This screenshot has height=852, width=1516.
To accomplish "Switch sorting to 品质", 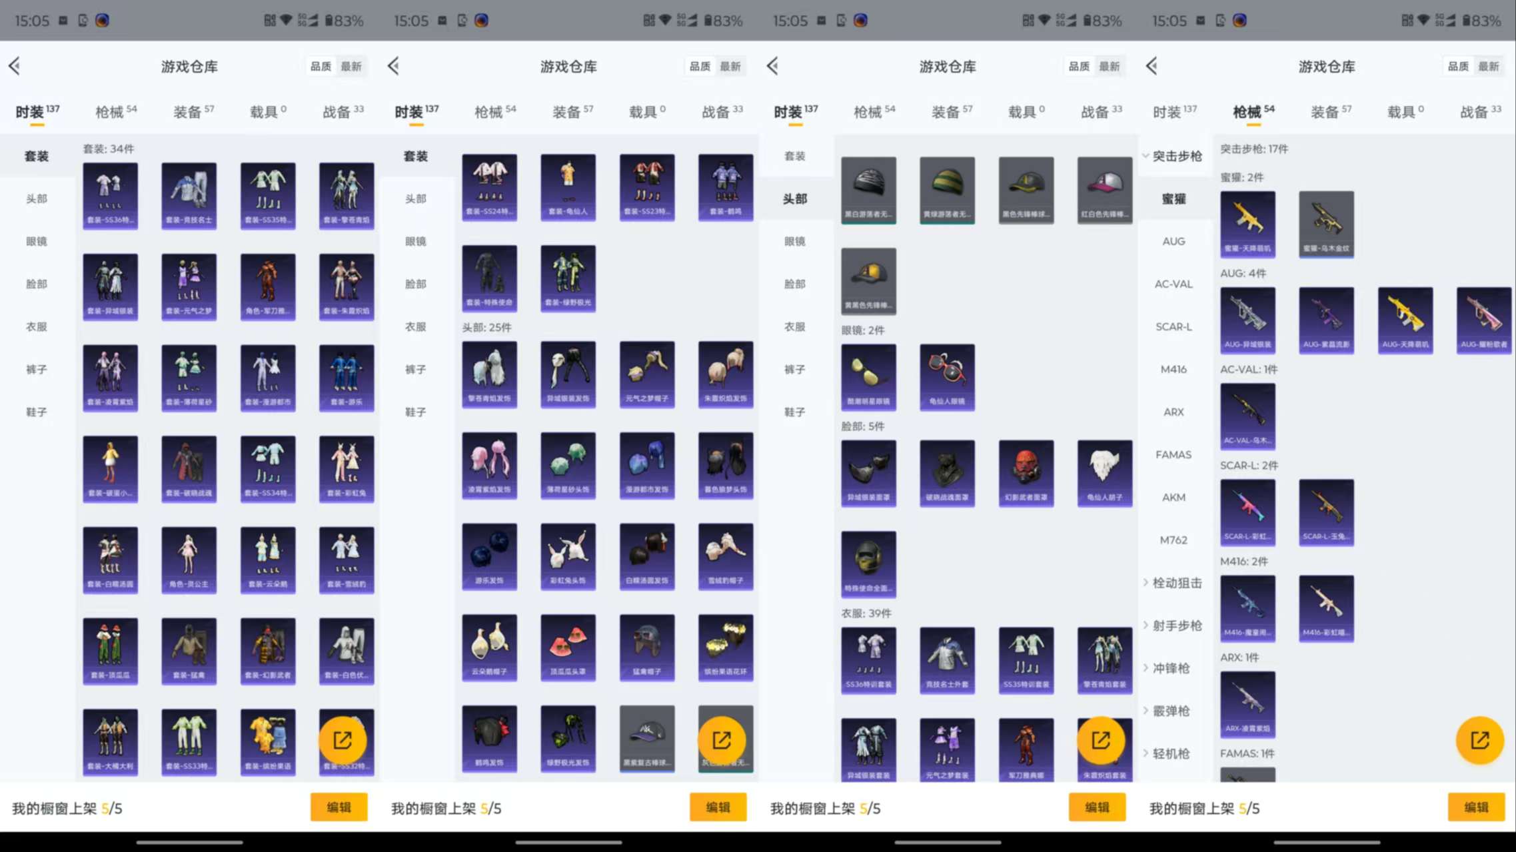I will (x=320, y=66).
